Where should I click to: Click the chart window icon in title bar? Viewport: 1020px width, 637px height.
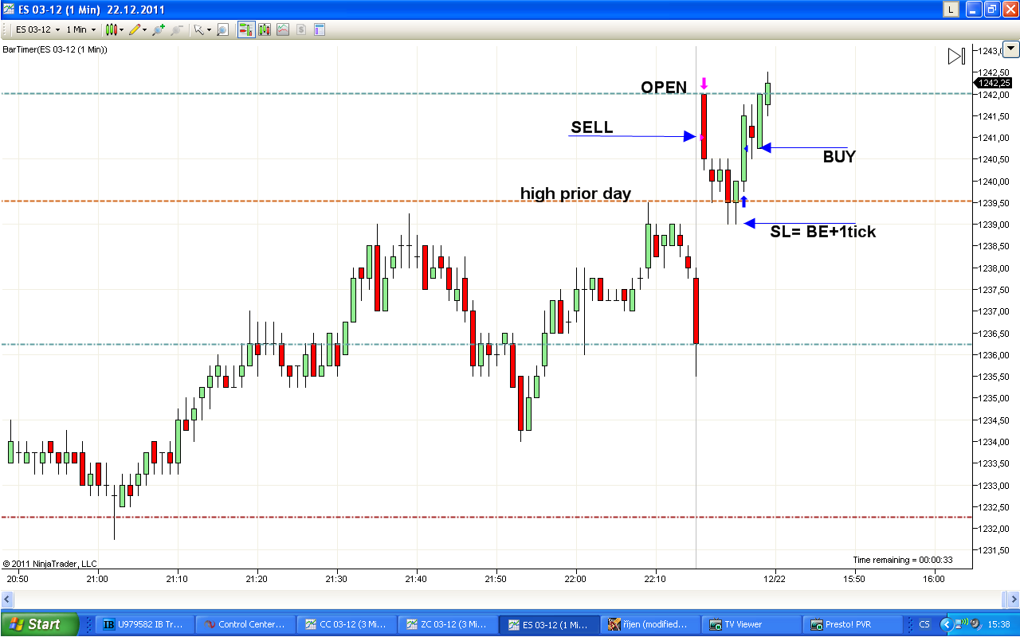10,9
